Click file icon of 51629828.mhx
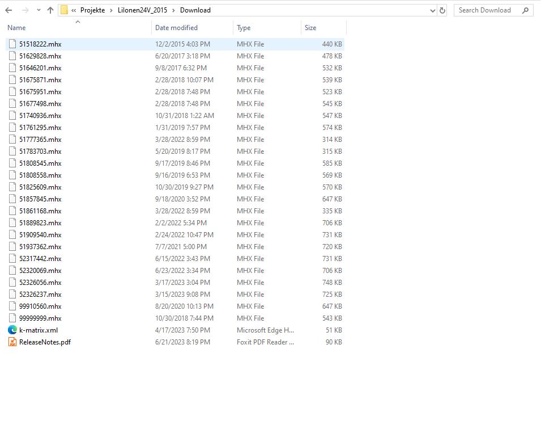Image resolution: width=541 pixels, height=433 pixels. point(12,56)
